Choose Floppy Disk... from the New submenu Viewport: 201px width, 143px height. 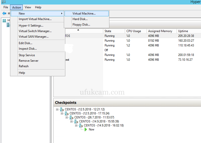coord(87,25)
